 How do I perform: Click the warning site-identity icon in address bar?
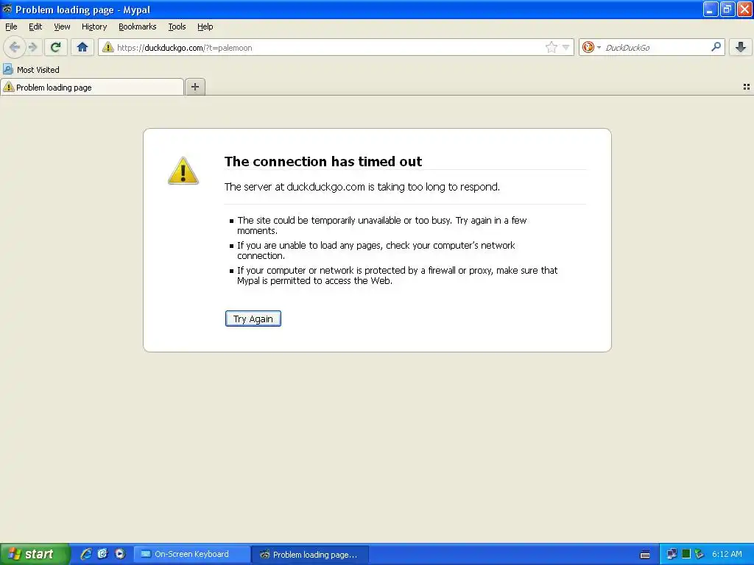tap(108, 47)
